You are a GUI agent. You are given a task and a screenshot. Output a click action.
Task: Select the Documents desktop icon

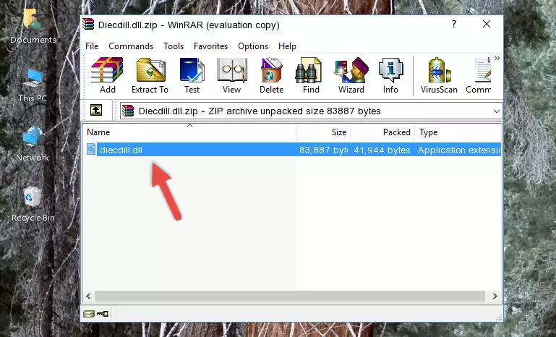tap(33, 27)
